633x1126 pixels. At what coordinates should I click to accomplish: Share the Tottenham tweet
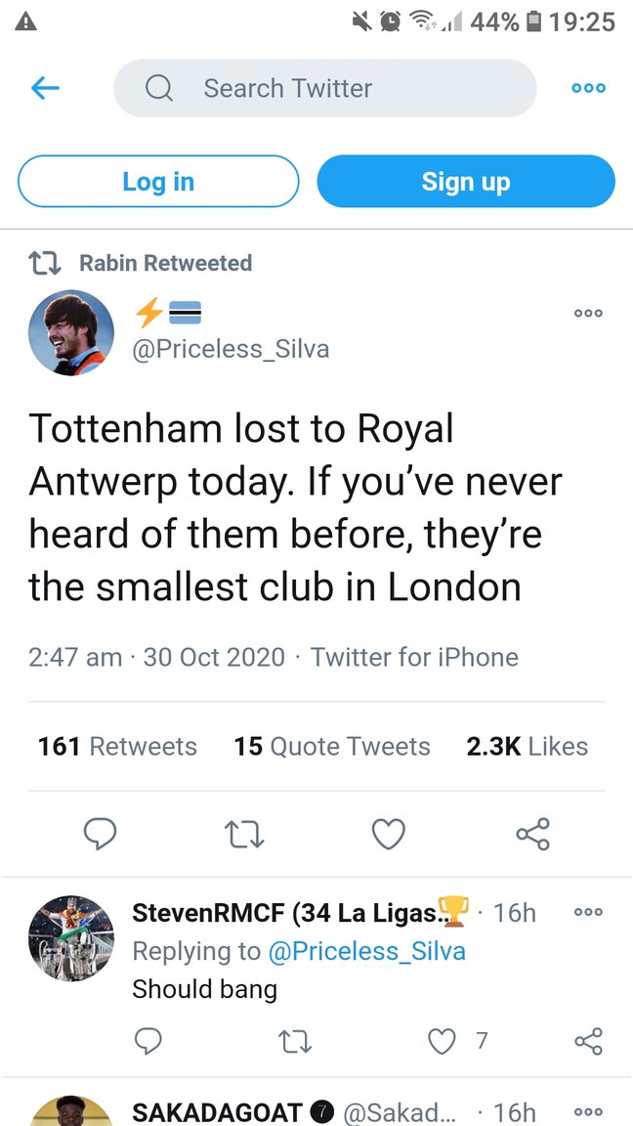[x=532, y=834]
